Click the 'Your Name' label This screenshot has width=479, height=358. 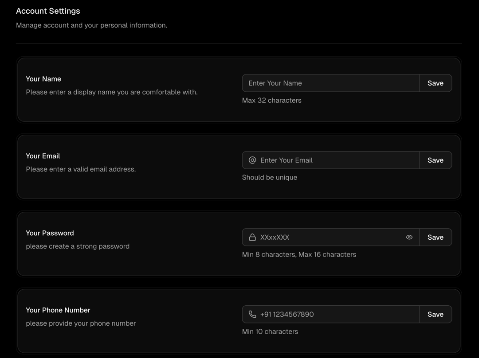(43, 79)
